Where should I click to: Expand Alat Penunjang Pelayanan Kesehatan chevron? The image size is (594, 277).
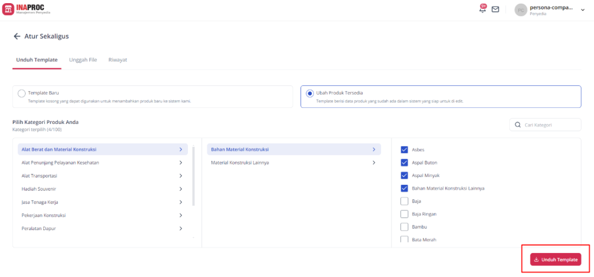coord(181,162)
